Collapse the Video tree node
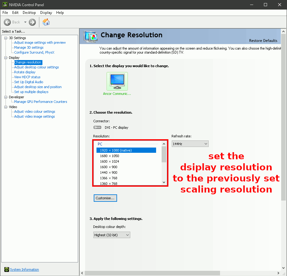287x276 pixels. coord(6,107)
